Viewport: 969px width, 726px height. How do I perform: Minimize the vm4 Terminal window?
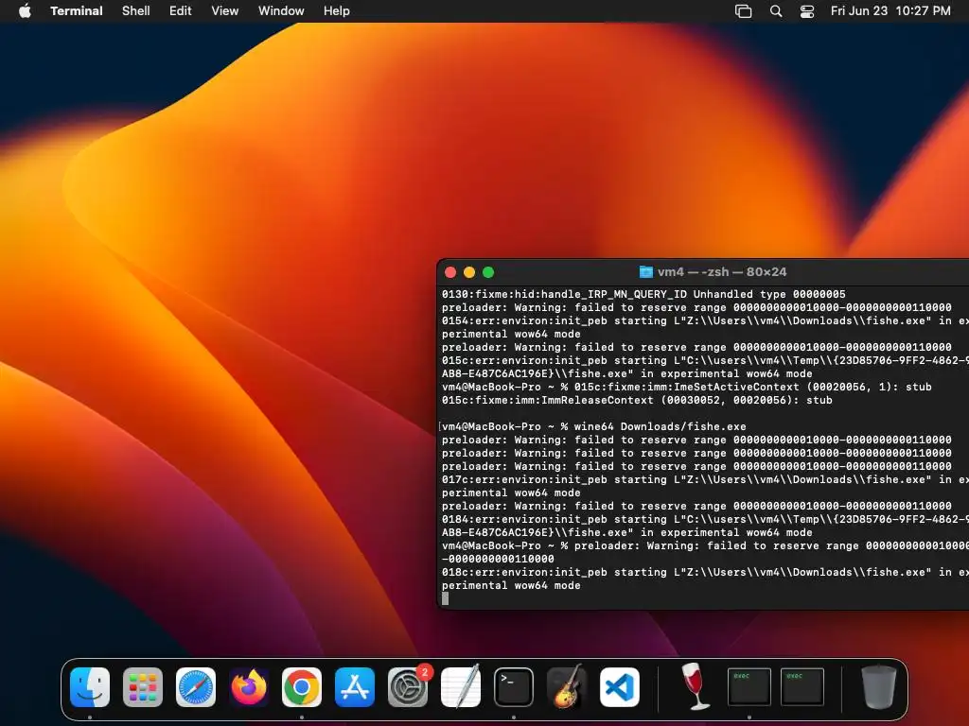click(469, 272)
